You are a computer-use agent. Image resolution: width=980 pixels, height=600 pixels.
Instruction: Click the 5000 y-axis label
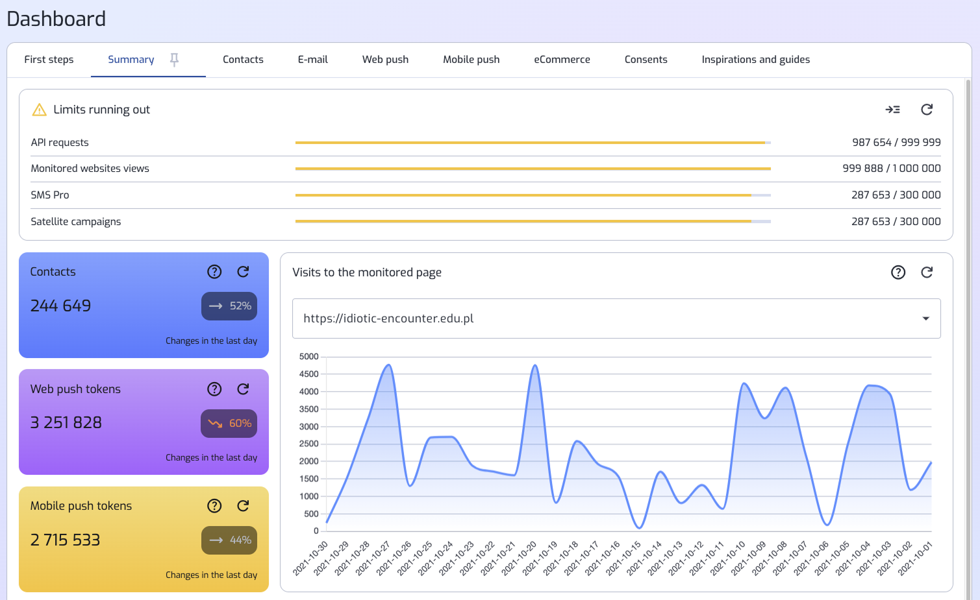309,357
